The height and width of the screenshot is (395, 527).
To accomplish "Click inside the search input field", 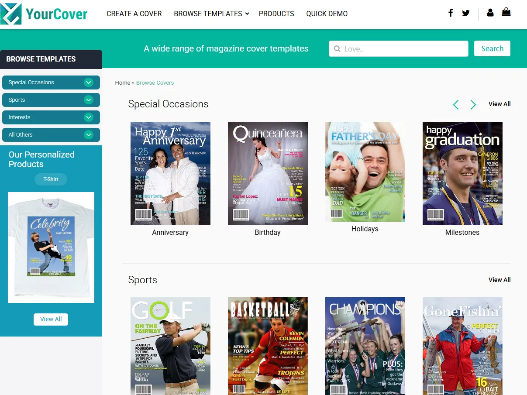I will tap(397, 48).
